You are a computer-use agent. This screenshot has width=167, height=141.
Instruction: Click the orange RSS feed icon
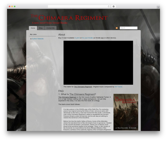pos(117,28)
